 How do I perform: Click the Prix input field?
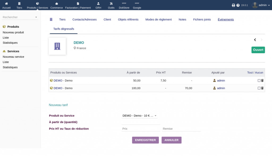141,129
